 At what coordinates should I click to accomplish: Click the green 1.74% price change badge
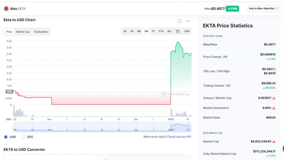point(232,9)
